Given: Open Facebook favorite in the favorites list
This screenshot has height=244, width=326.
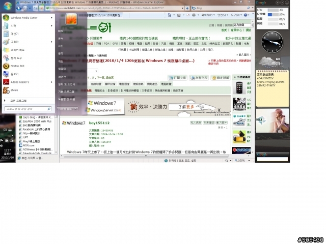Looking at the screenshot, I should [x=34, y=129].
